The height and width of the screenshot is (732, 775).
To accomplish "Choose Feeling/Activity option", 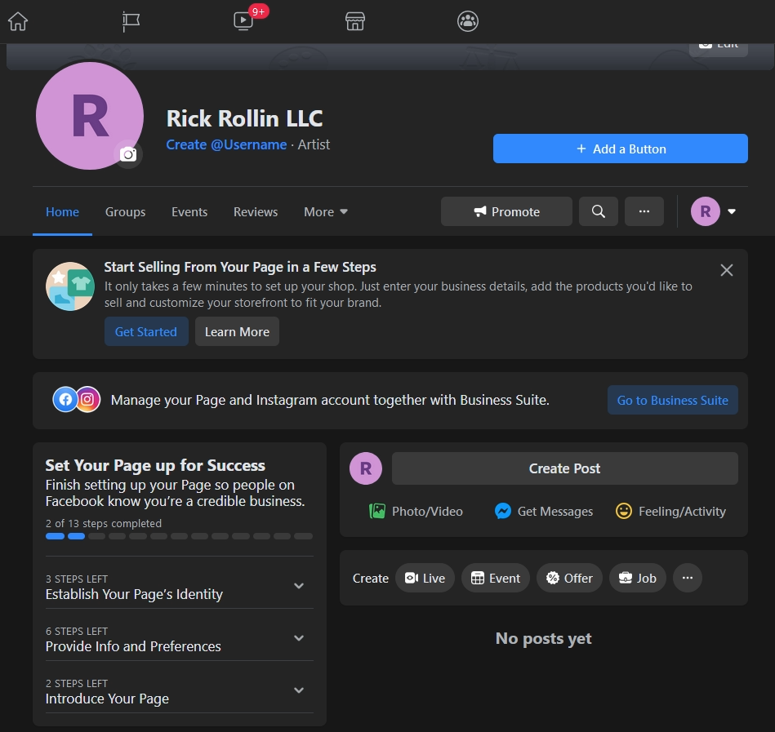I will tap(670, 511).
